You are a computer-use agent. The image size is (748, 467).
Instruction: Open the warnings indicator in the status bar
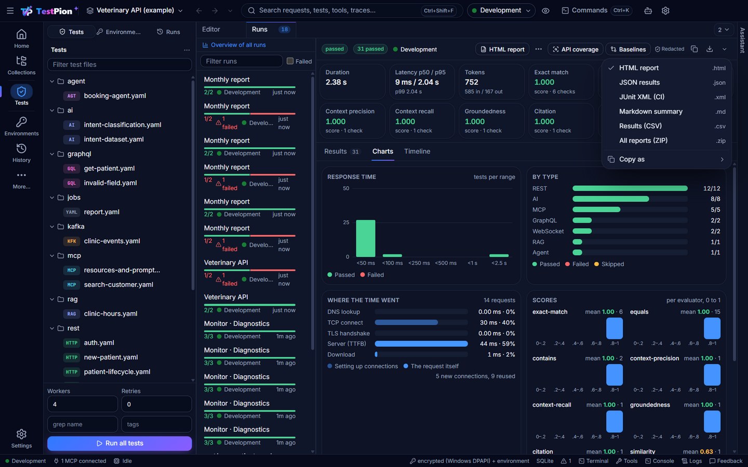tap(566, 461)
